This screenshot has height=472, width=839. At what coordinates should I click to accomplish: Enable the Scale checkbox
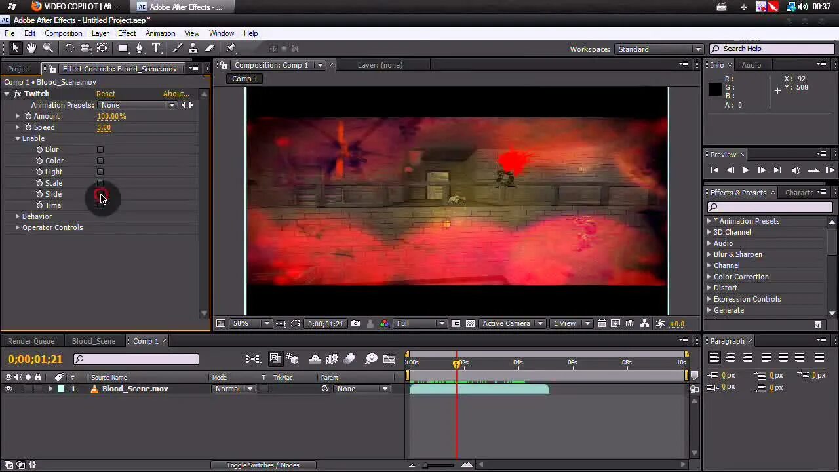[100, 183]
